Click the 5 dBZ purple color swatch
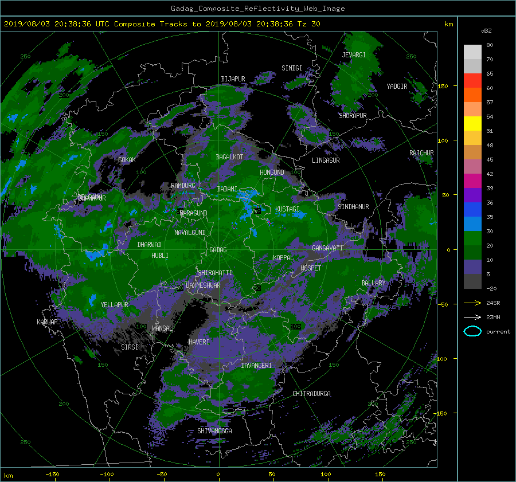The height and width of the screenshot is (482, 516). 472,267
